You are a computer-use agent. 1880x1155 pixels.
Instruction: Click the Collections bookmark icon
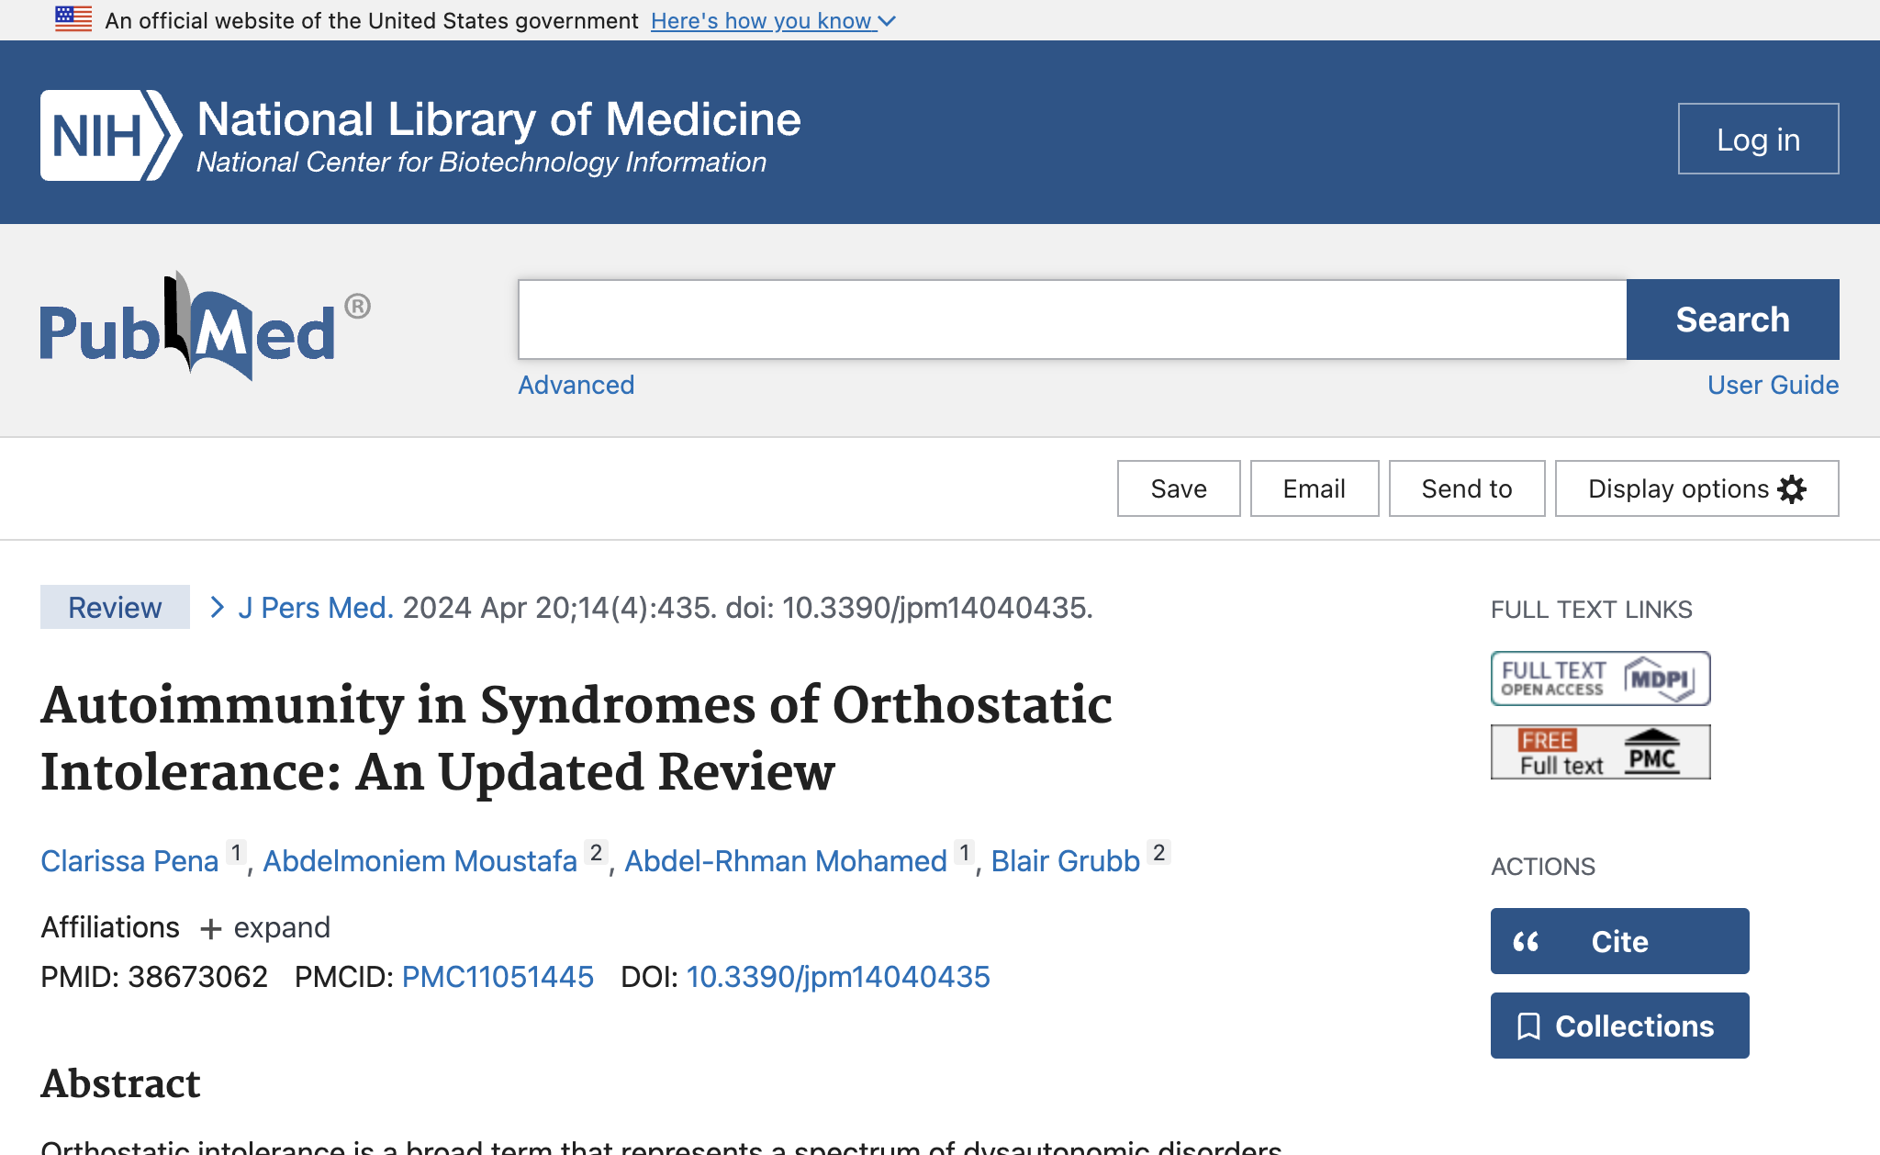pyautogui.click(x=1528, y=1026)
